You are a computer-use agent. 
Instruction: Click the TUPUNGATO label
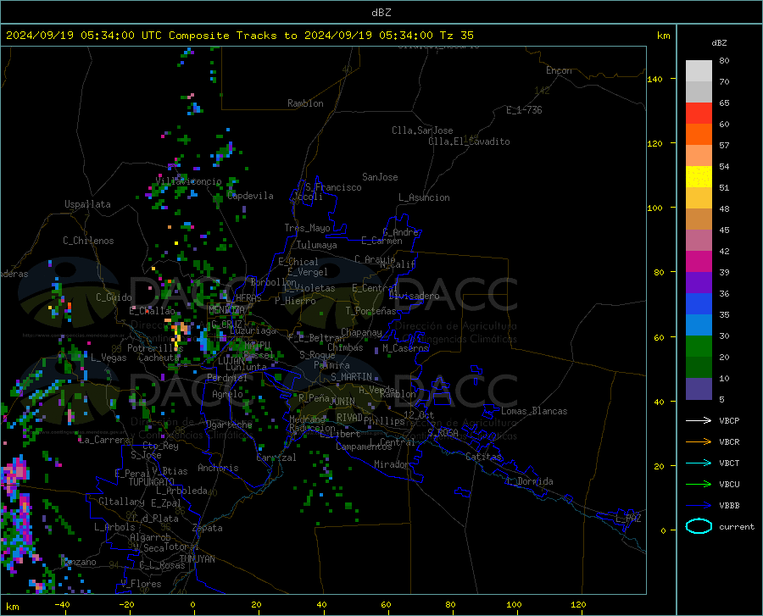[x=152, y=482]
